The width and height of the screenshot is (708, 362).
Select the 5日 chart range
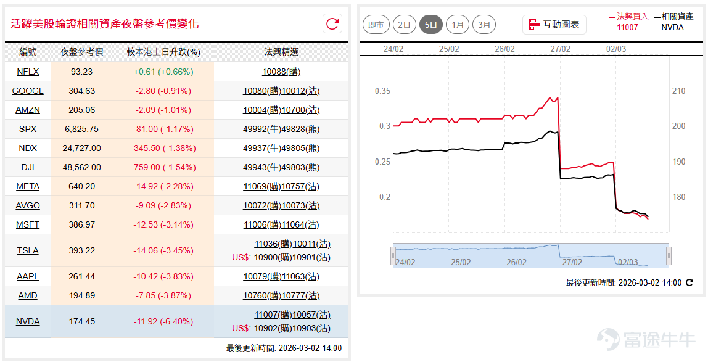[x=430, y=25]
